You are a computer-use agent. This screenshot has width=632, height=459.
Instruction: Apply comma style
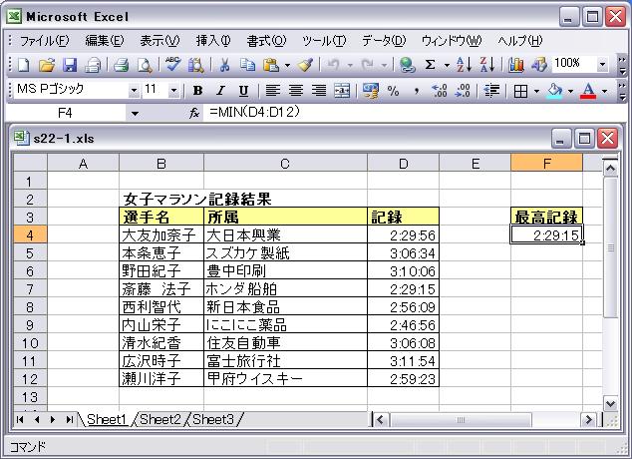coord(416,92)
